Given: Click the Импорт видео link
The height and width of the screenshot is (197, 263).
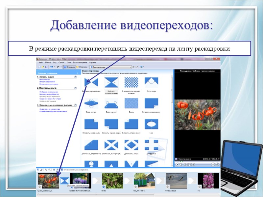Looking at the screenshot, I should point(44,79).
